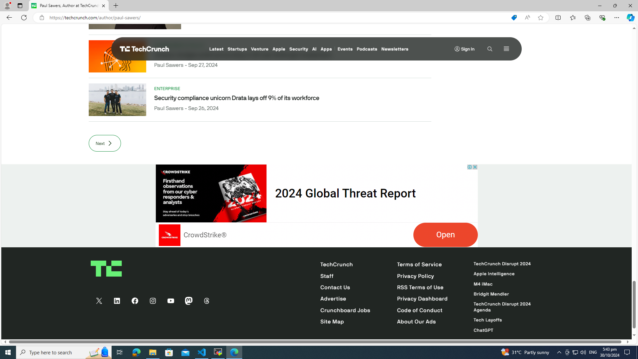Click the shopping tag icon in address bar
Viewport: 638px width, 359px height.
tap(514, 18)
